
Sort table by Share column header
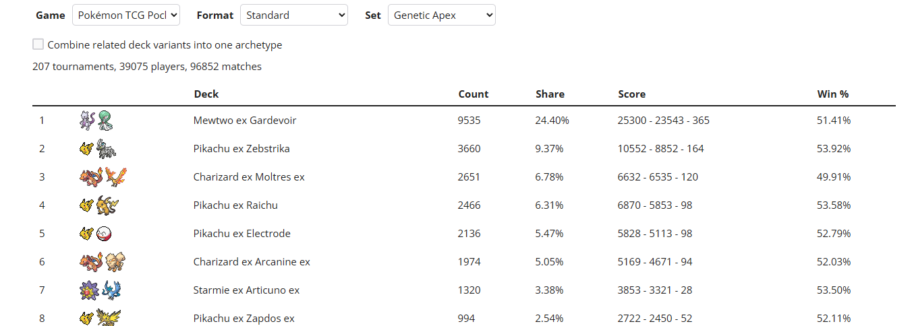[550, 94]
